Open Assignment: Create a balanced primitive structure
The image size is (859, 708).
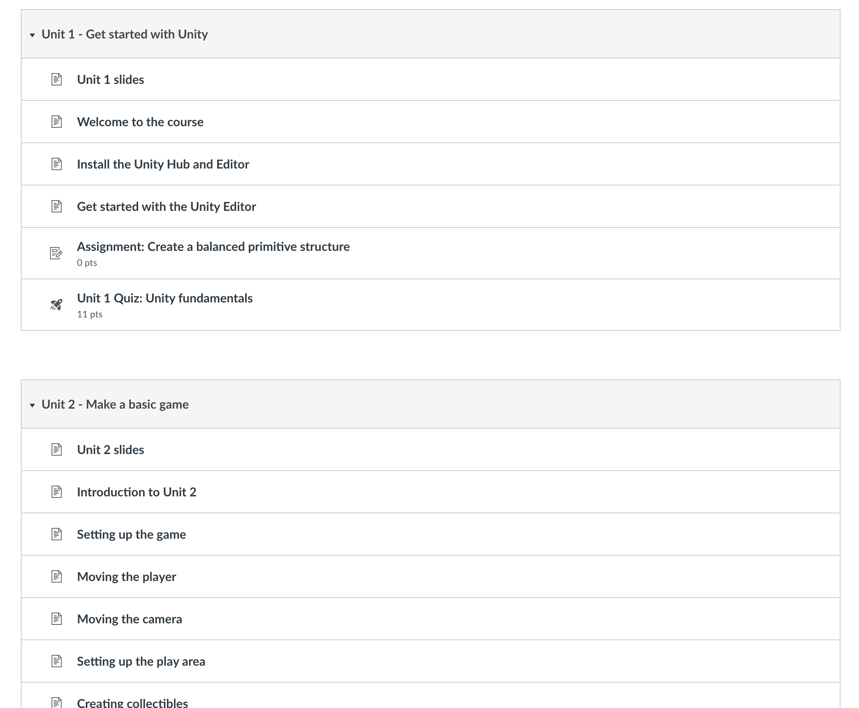click(x=213, y=247)
